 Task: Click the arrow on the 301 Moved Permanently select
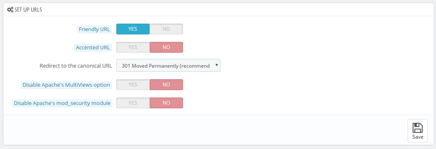click(216, 65)
